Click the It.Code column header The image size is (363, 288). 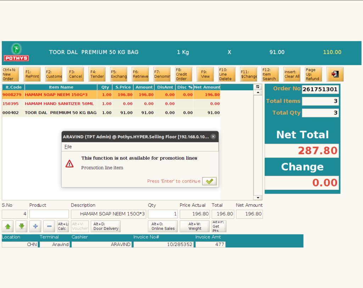13,87
